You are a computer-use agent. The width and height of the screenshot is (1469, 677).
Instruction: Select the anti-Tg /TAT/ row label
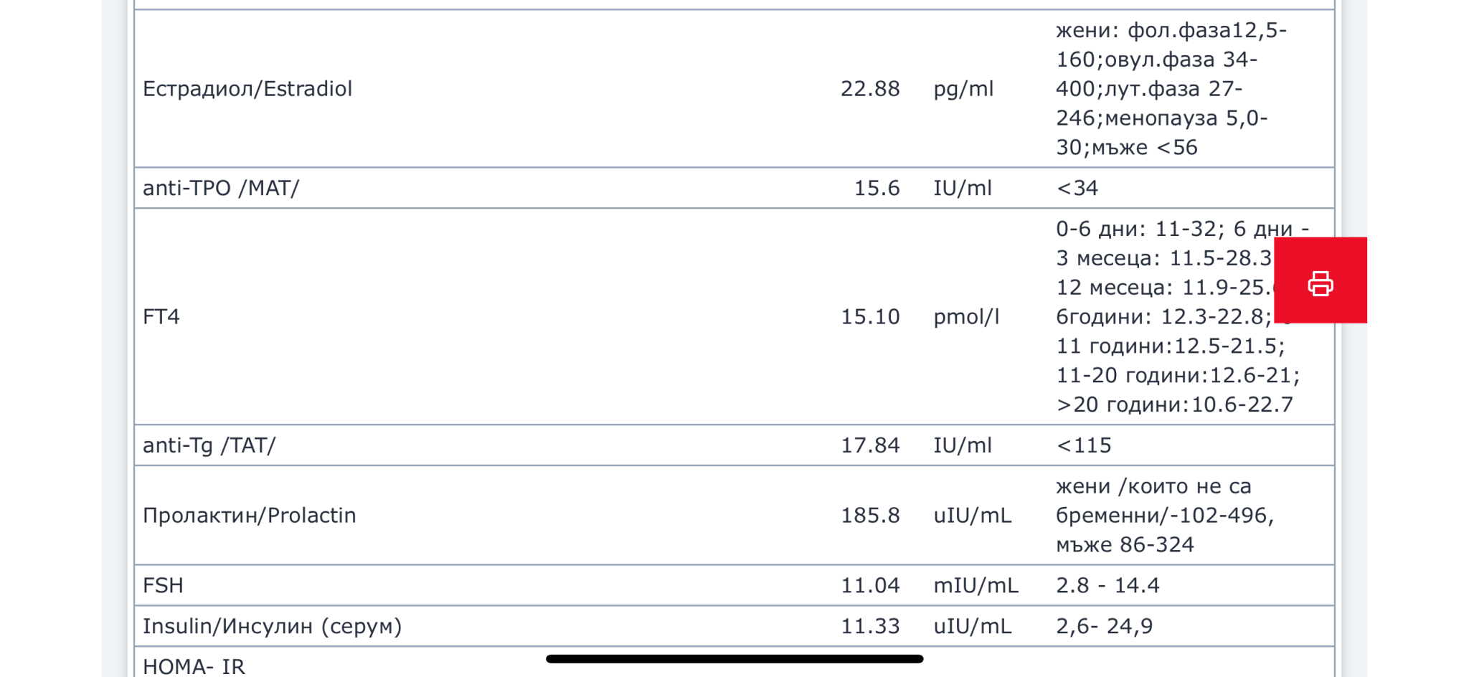pyautogui.click(x=209, y=445)
